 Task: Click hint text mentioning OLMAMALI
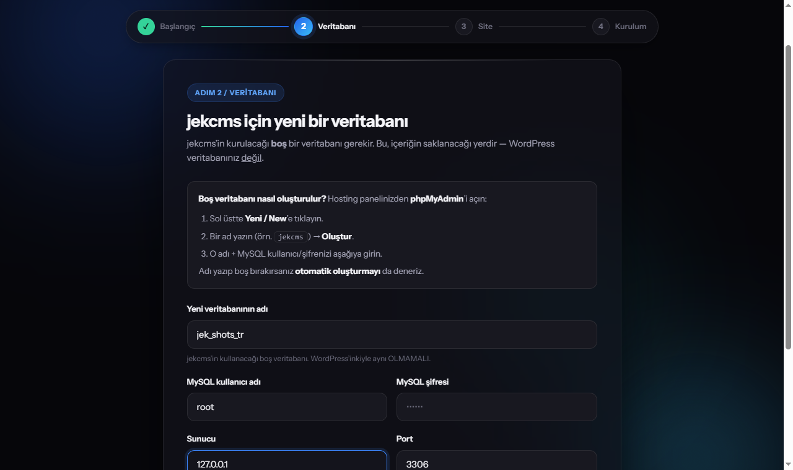[309, 359]
